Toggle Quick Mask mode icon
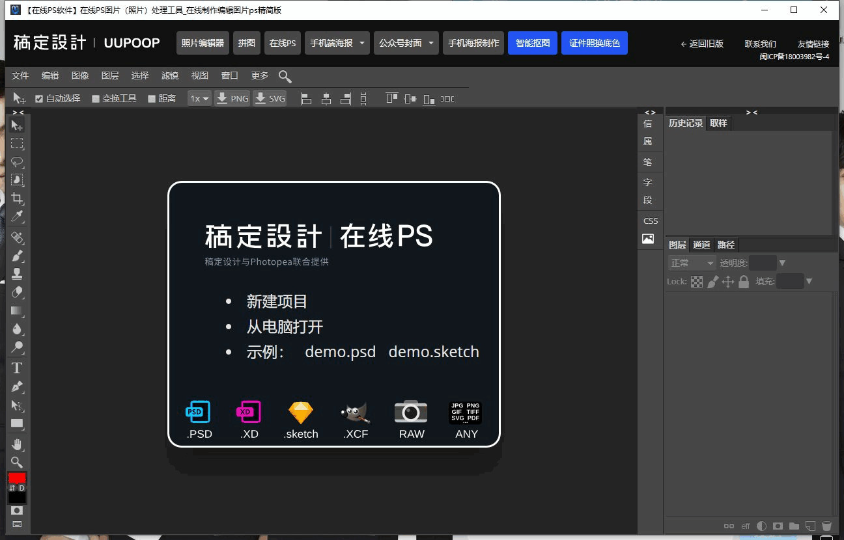844x540 pixels. [17, 511]
